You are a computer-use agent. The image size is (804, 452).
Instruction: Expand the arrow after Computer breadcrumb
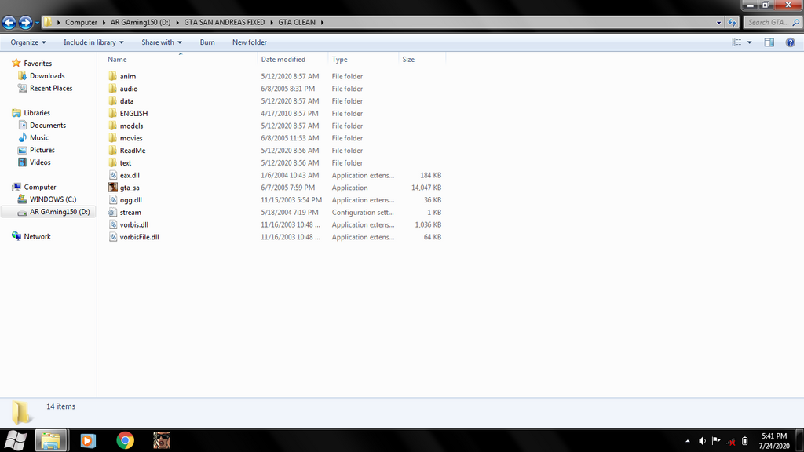104,22
